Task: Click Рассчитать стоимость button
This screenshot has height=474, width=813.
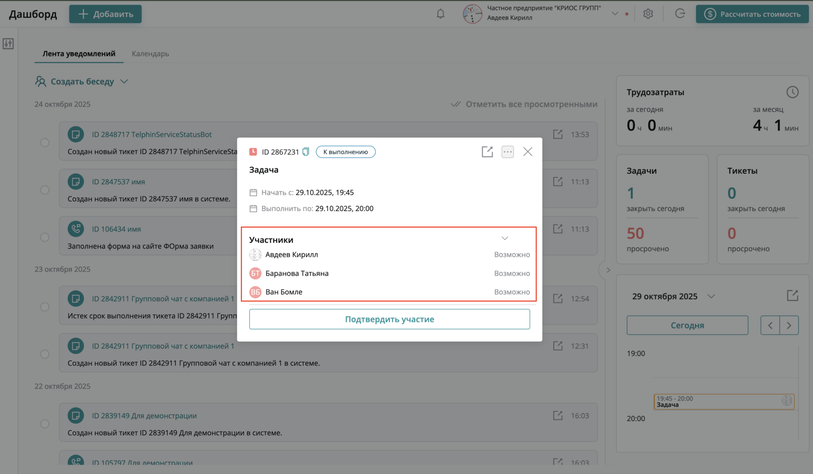Action: (752, 14)
